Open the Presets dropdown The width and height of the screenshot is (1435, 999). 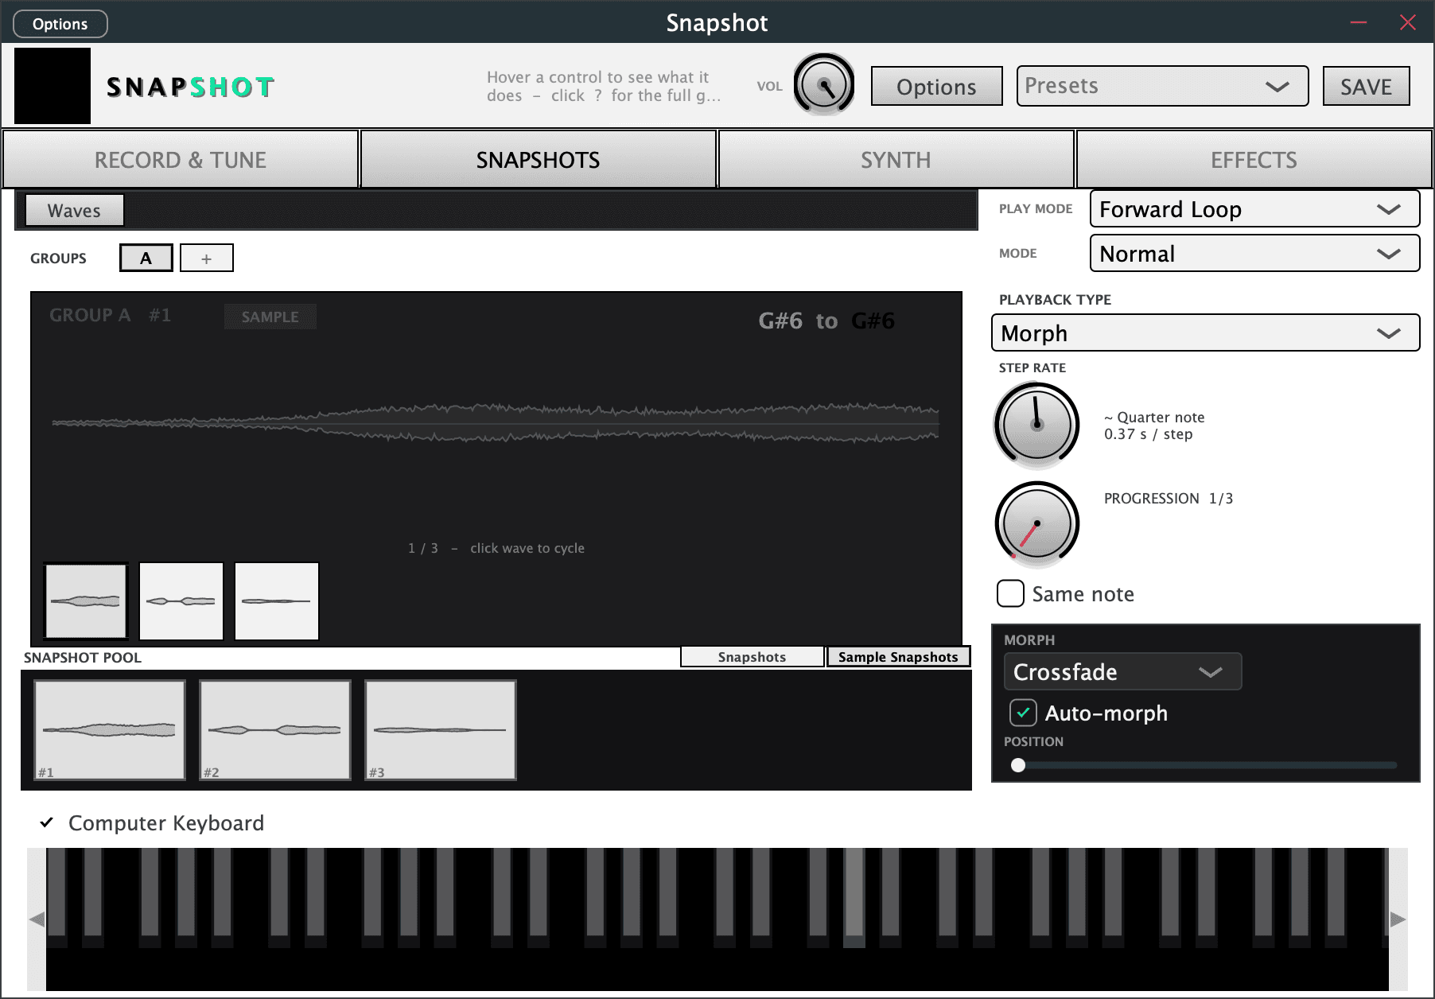coord(1162,86)
